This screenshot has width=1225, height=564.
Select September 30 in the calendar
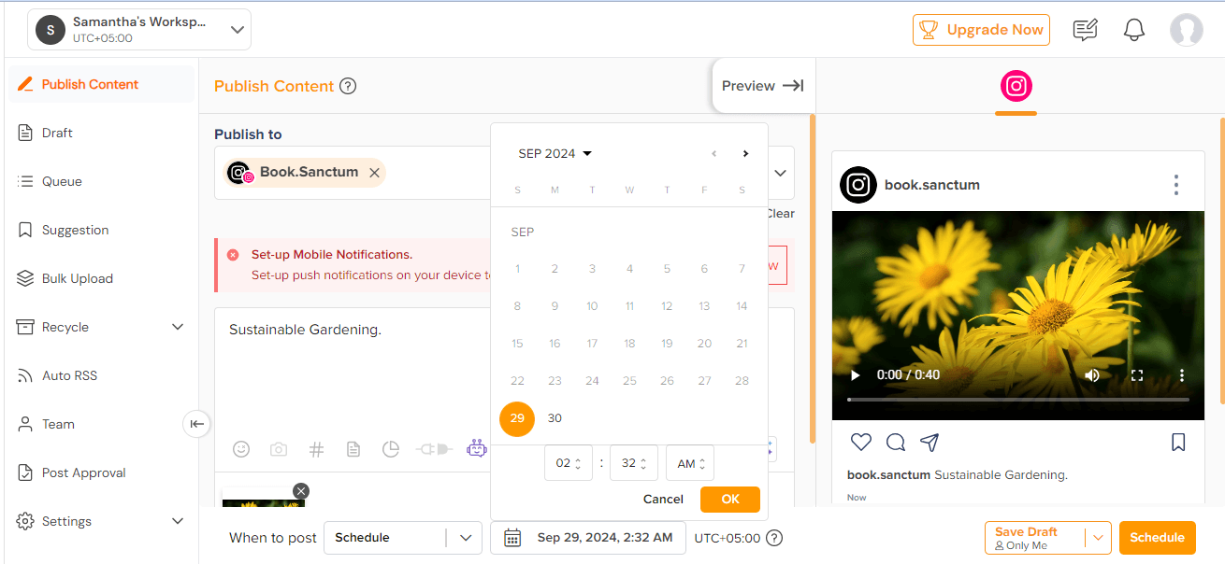[x=555, y=418]
